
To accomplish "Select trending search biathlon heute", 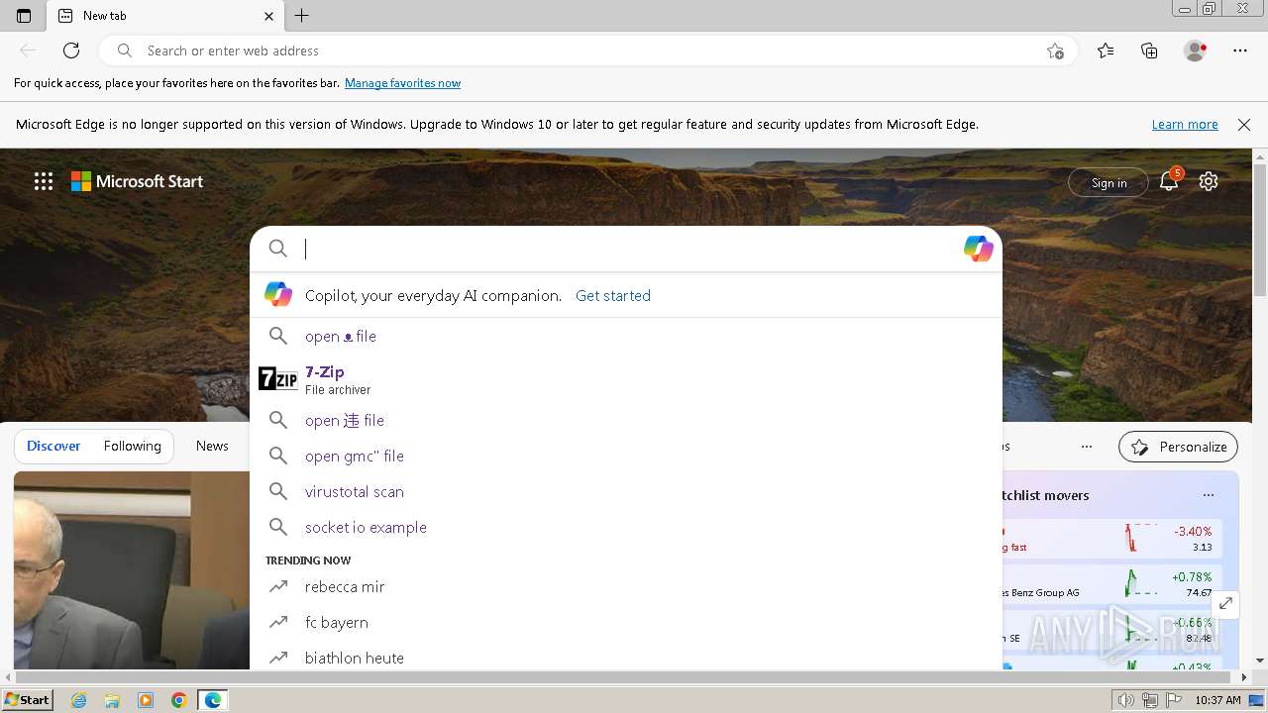I will coord(626,658).
